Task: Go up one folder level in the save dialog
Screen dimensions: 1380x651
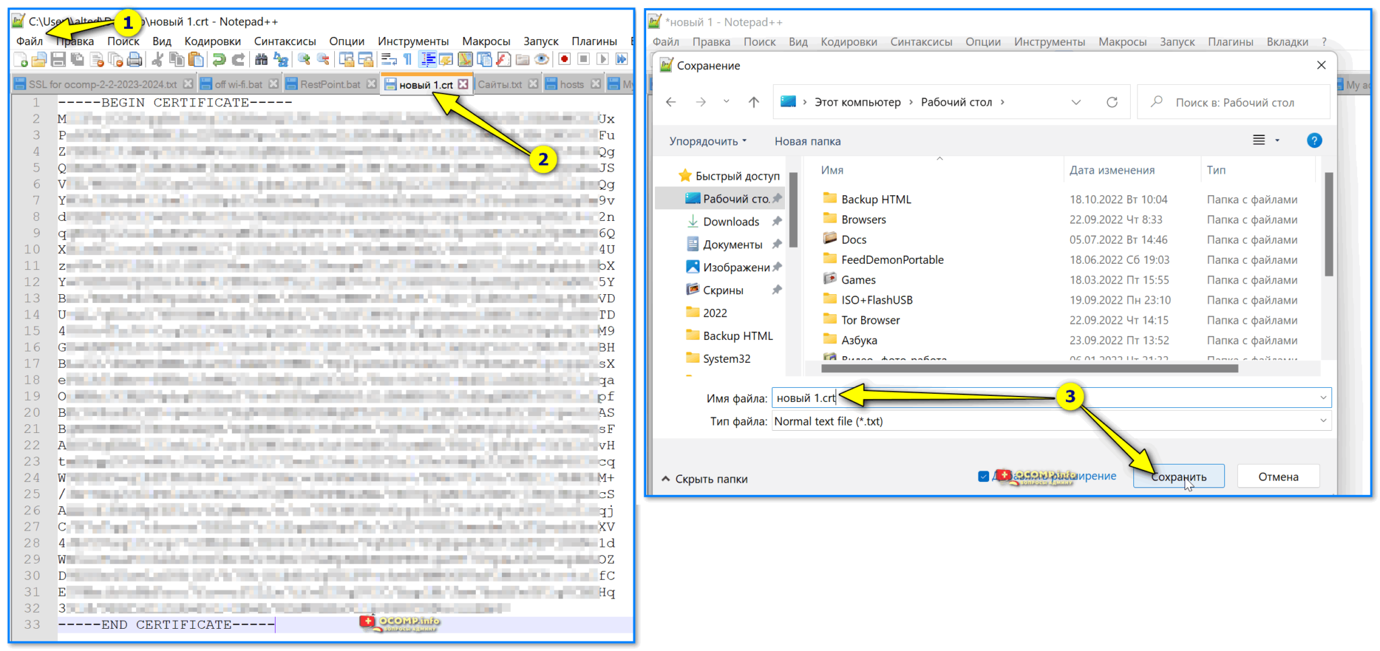Action: 753,102
